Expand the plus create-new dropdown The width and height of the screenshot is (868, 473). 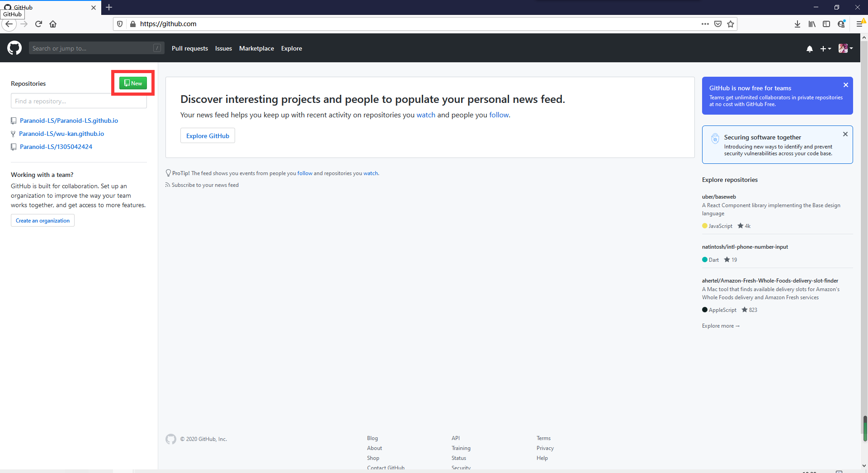(826, 49)
